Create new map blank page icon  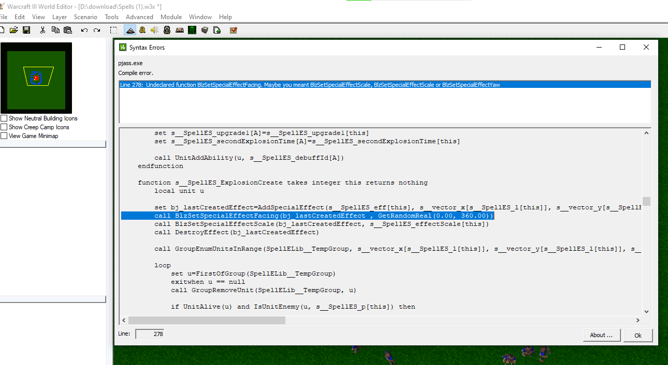[2, 30]
